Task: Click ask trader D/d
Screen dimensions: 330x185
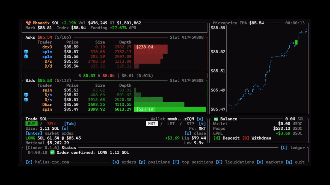Action: tap(48, 66)
